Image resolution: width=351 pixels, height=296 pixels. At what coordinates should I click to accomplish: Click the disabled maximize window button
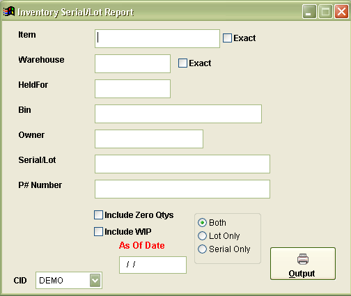pyautogui.click(x=325, y=11)
